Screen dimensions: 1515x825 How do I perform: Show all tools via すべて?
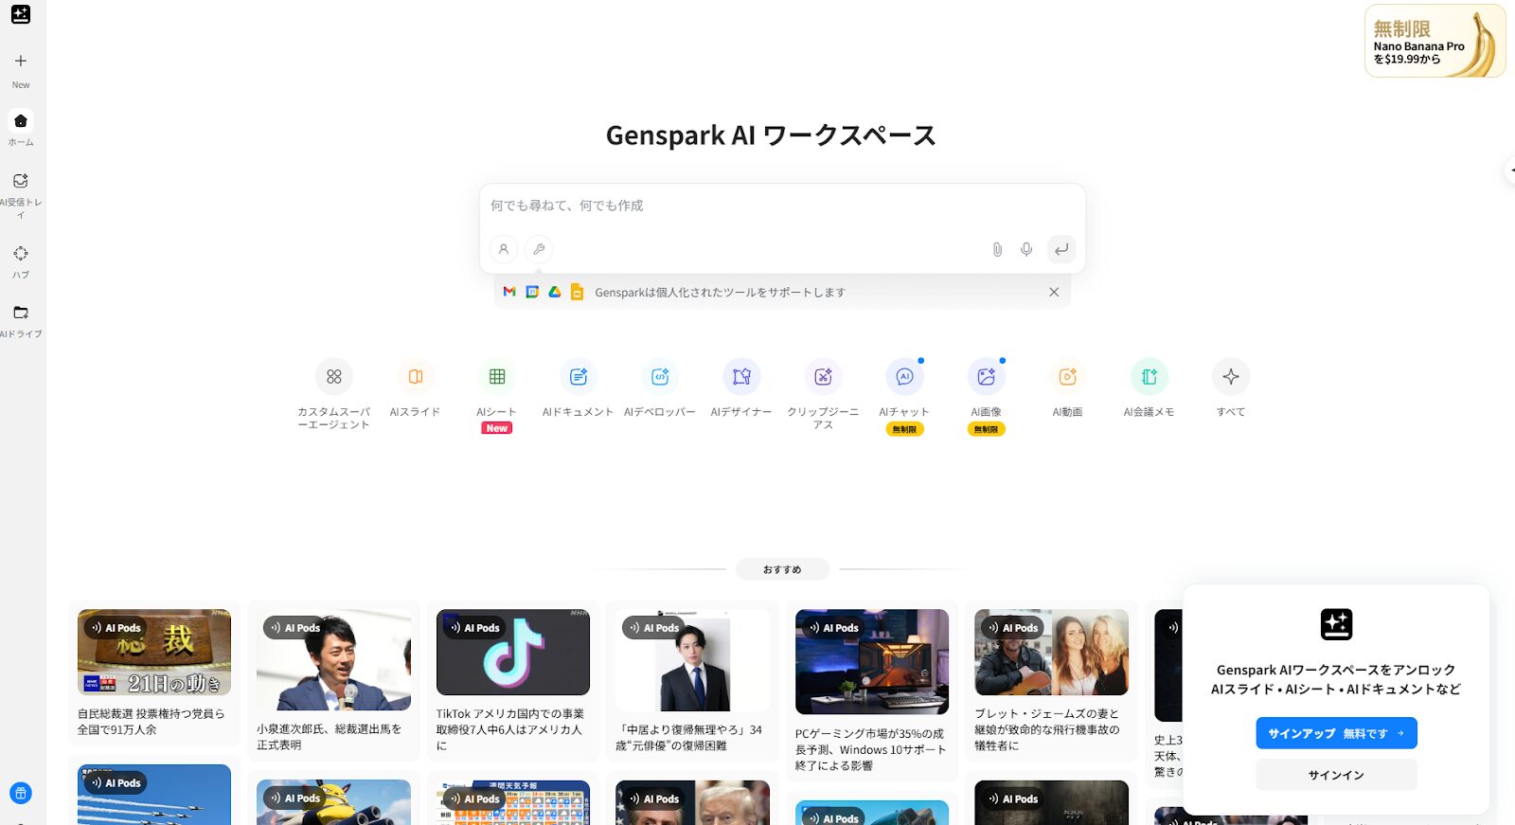1230,377
